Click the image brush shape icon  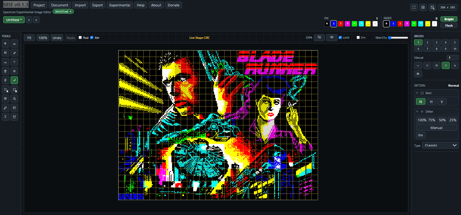click(418, 74)
